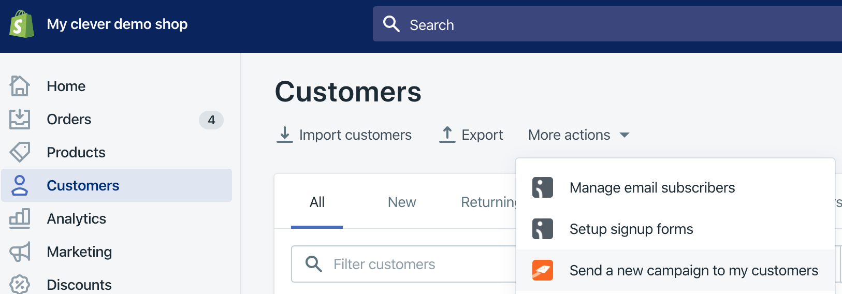Open Analytics via the bar chart icon

pos(20,218)
